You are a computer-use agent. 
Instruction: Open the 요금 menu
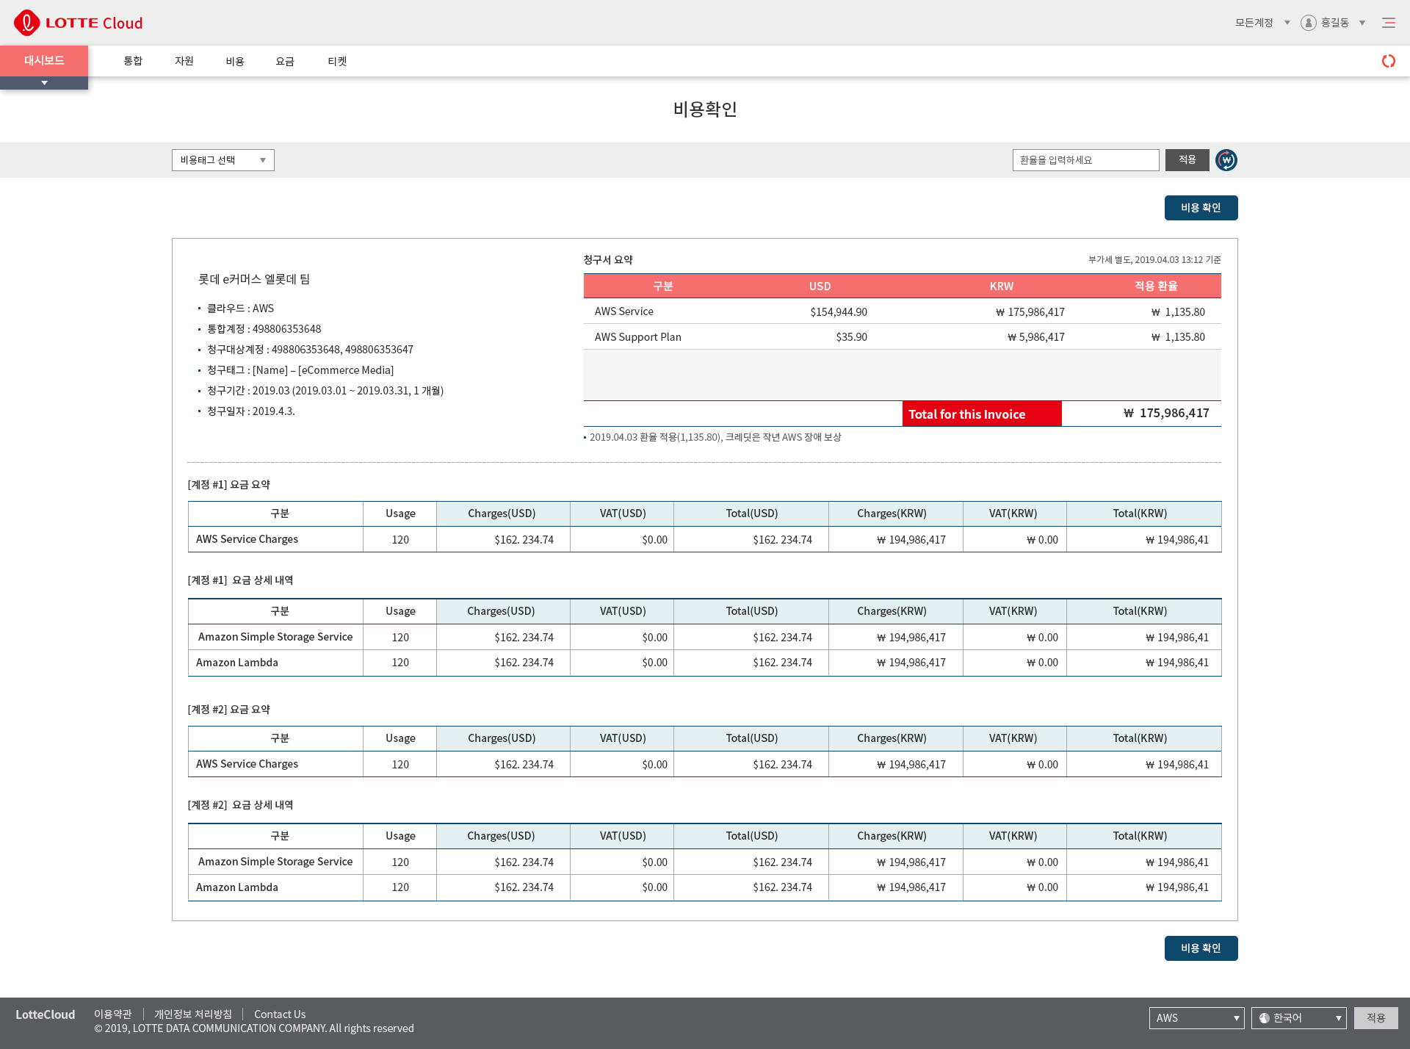(285, 61)
